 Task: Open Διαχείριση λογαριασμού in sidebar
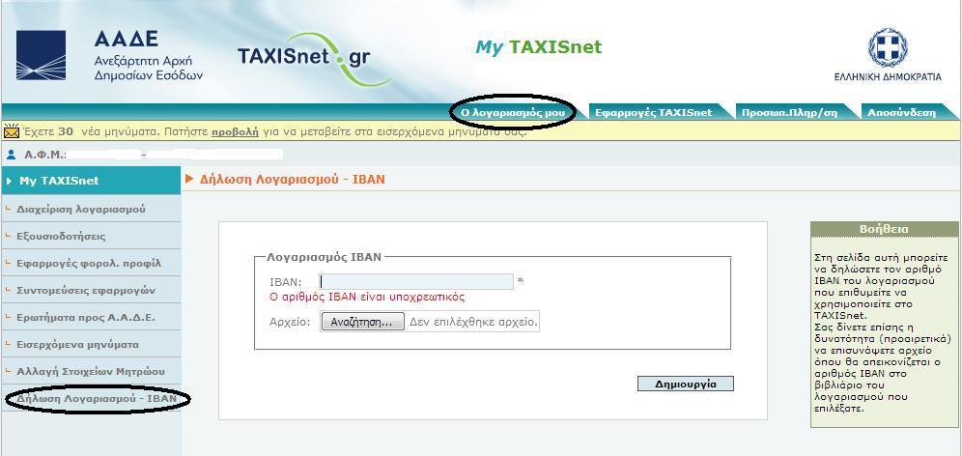pos(91,209)
